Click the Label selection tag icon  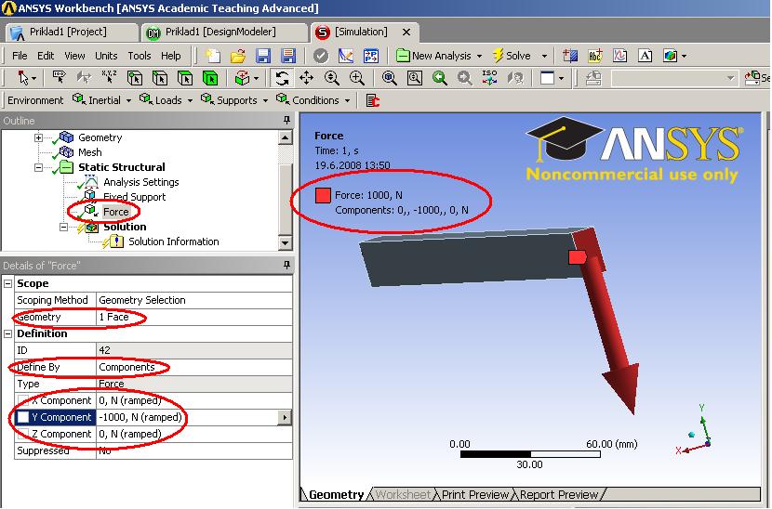(60, 77)
